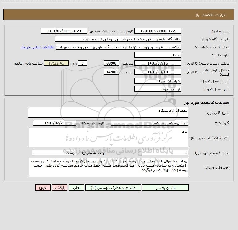Image resolution: width=238 pixels, height=230 pixels.
Task: Click the تاریخ نیاز به کالا label
Action: (x=92, y=123)
